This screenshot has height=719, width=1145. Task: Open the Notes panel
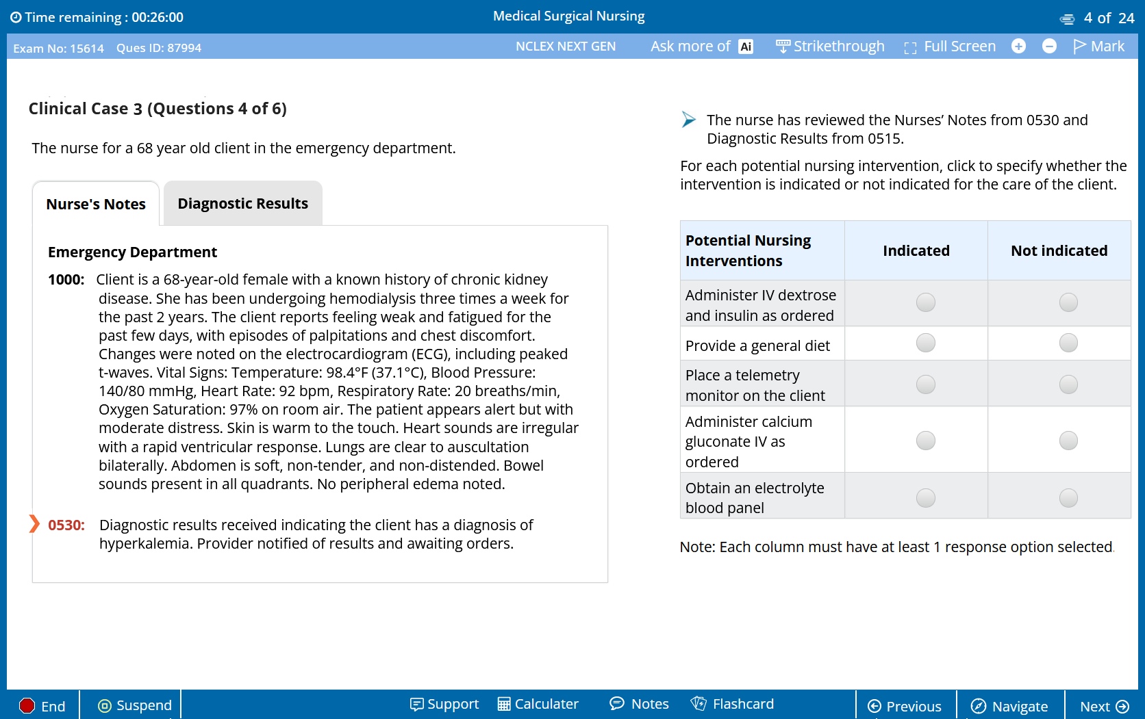click(x=640, y=704)
